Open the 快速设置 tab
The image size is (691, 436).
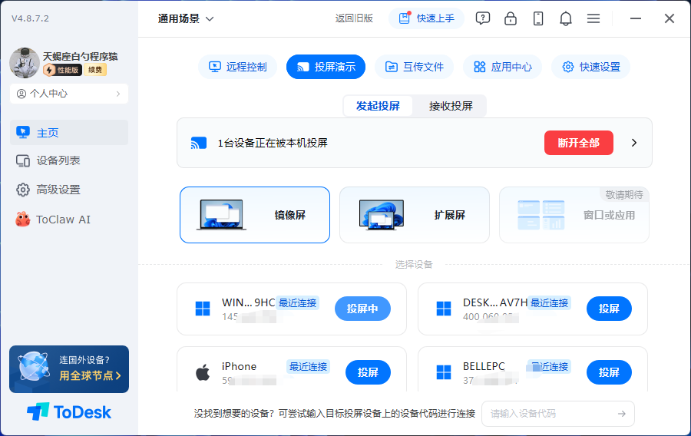tap(591, 67)
